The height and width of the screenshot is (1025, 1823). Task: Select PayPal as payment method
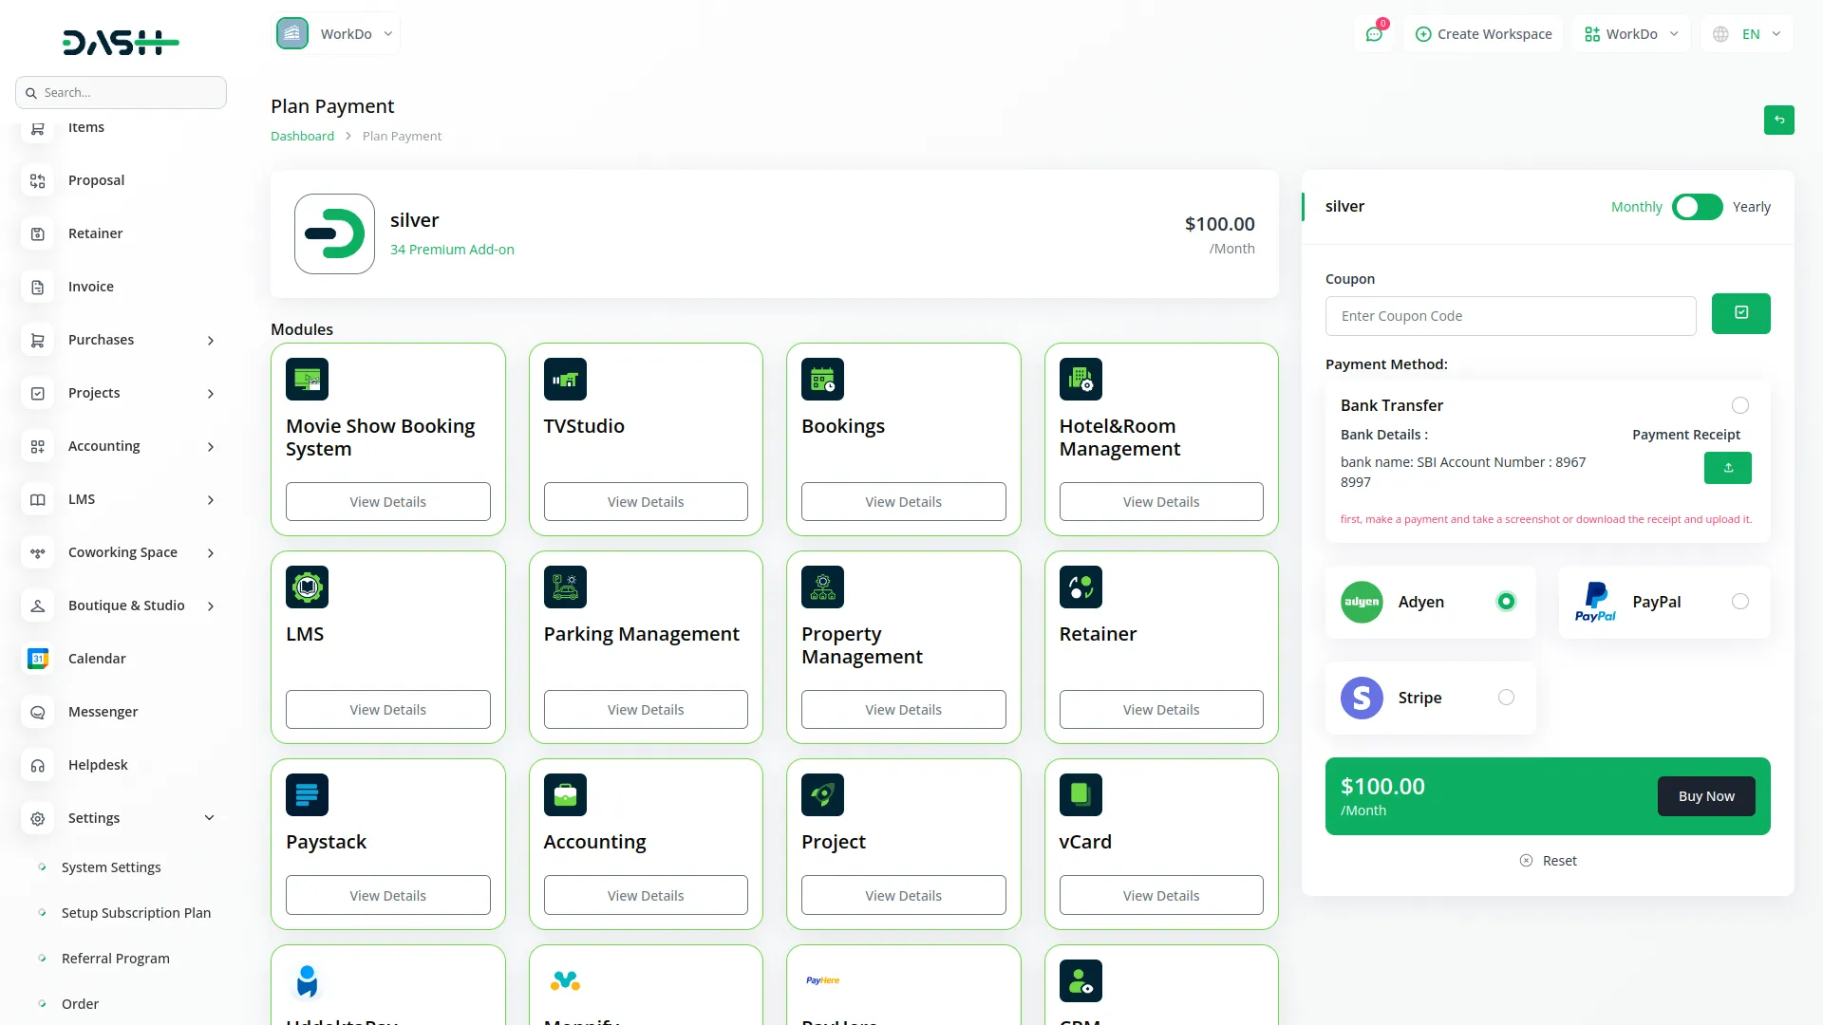[x=1739, y=601]
